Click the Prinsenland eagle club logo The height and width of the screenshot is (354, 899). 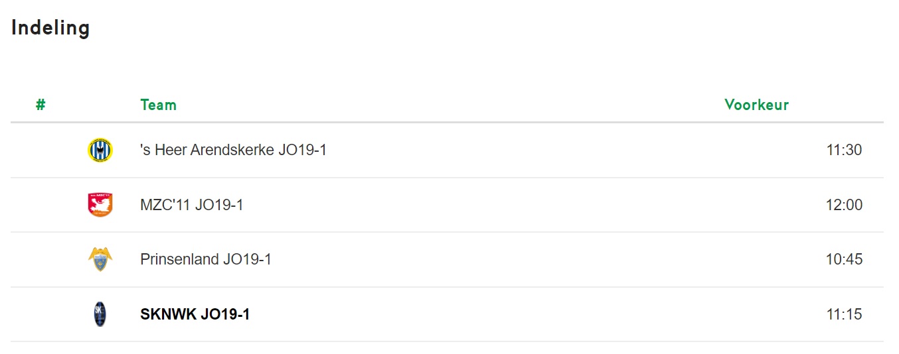100,259
